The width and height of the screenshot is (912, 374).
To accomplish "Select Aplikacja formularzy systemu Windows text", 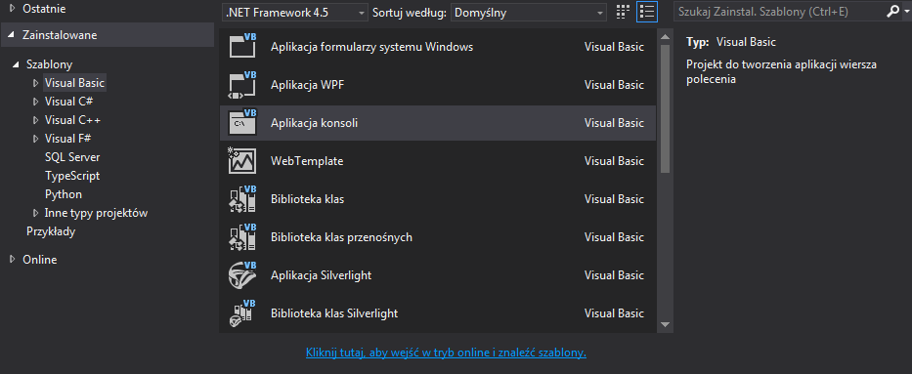I will click(372, 47).
